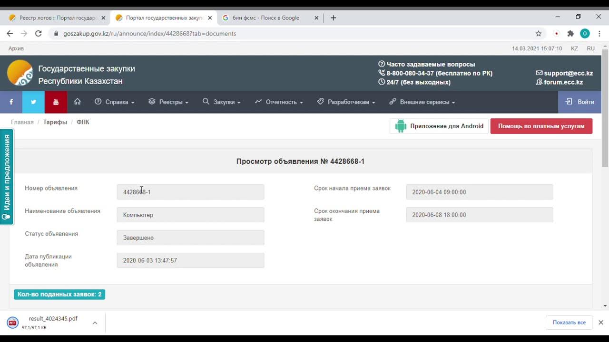Image resolution: width=609 pixels, height=342 pixels.
Task: Click the Наименование объявления field Компьютер
Action: 190,215
